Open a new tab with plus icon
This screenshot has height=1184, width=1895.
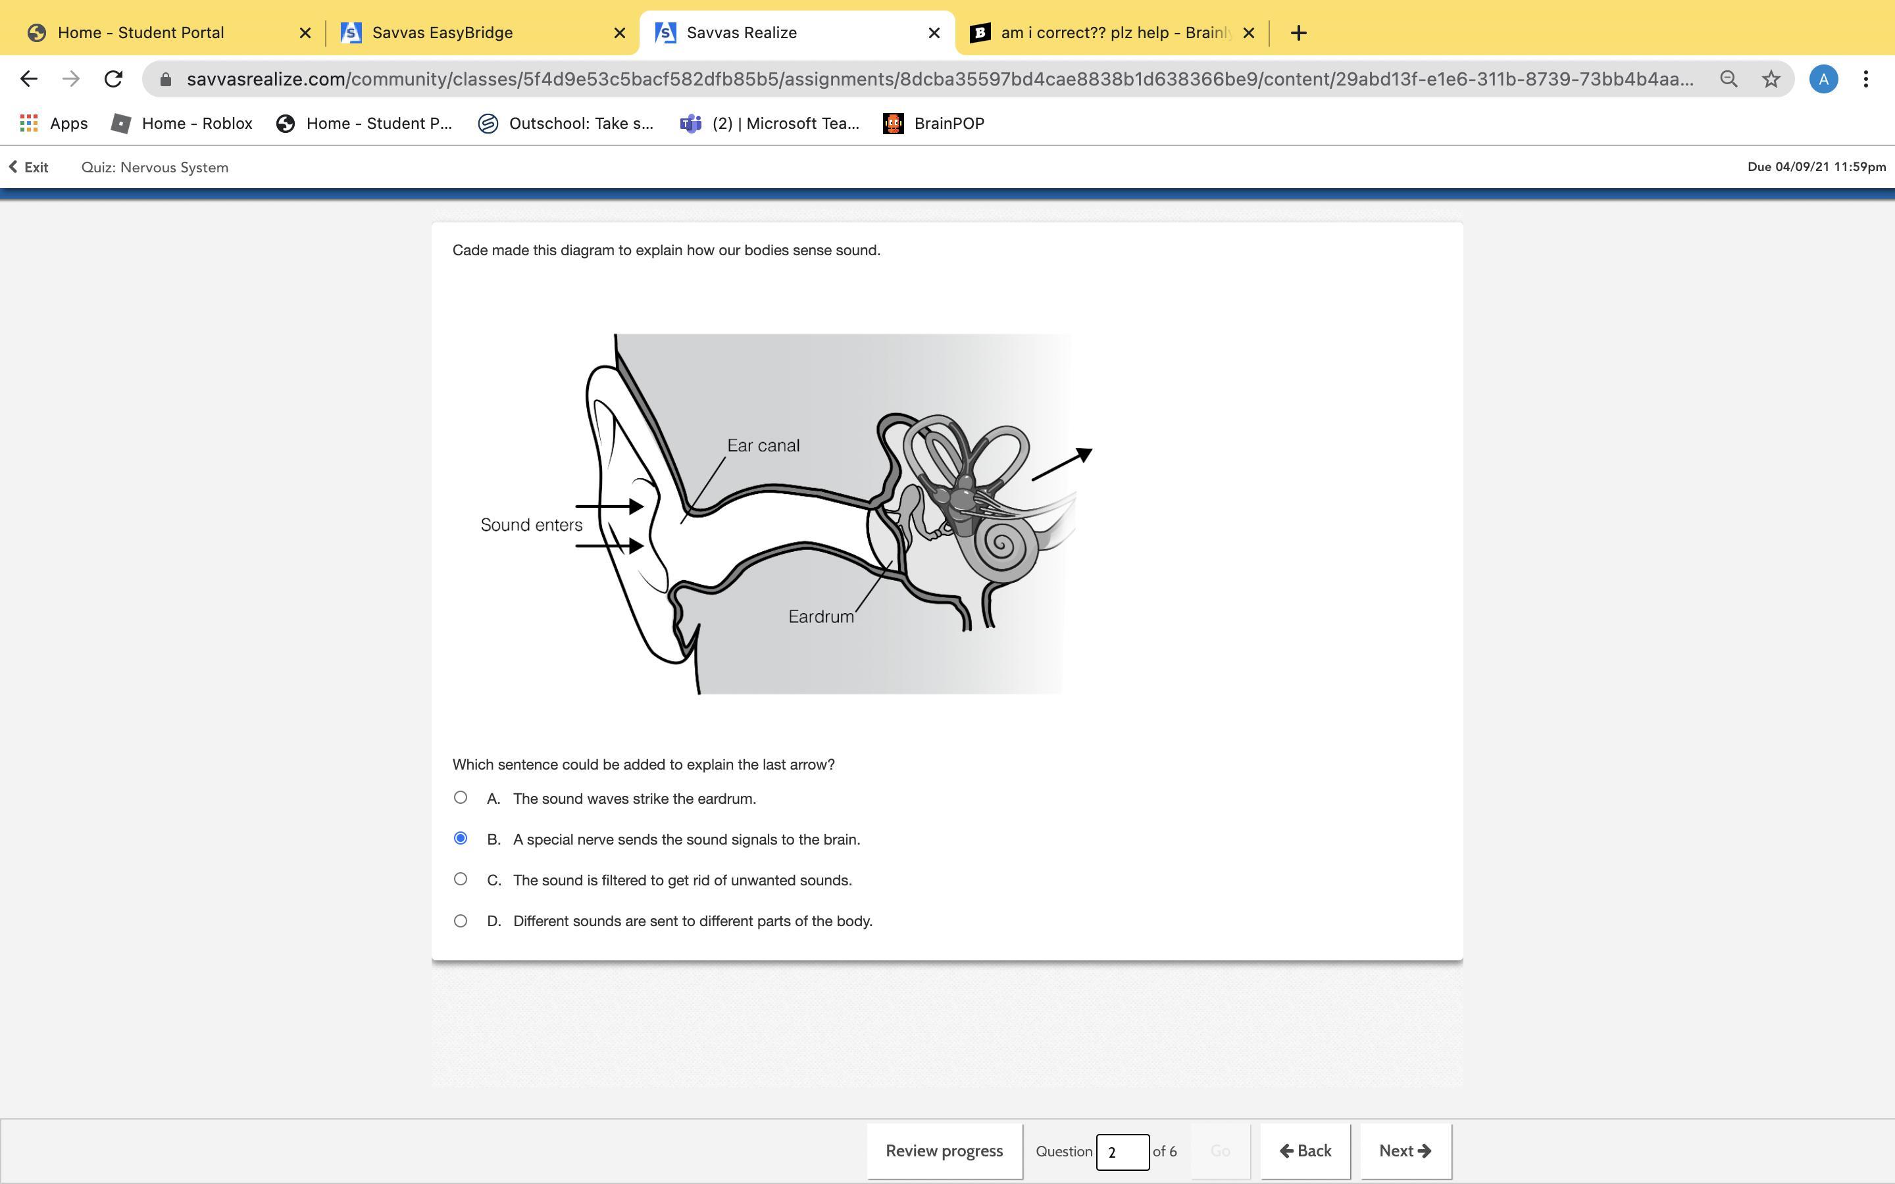click(x=1298, y=33)
